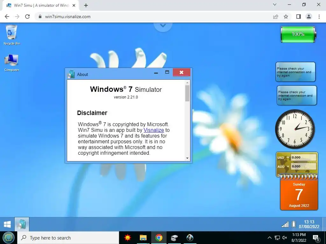The height and width of the screenshot is (244, 326).
Task: Close the Win7 Simu tab
Action: point(74,5)
